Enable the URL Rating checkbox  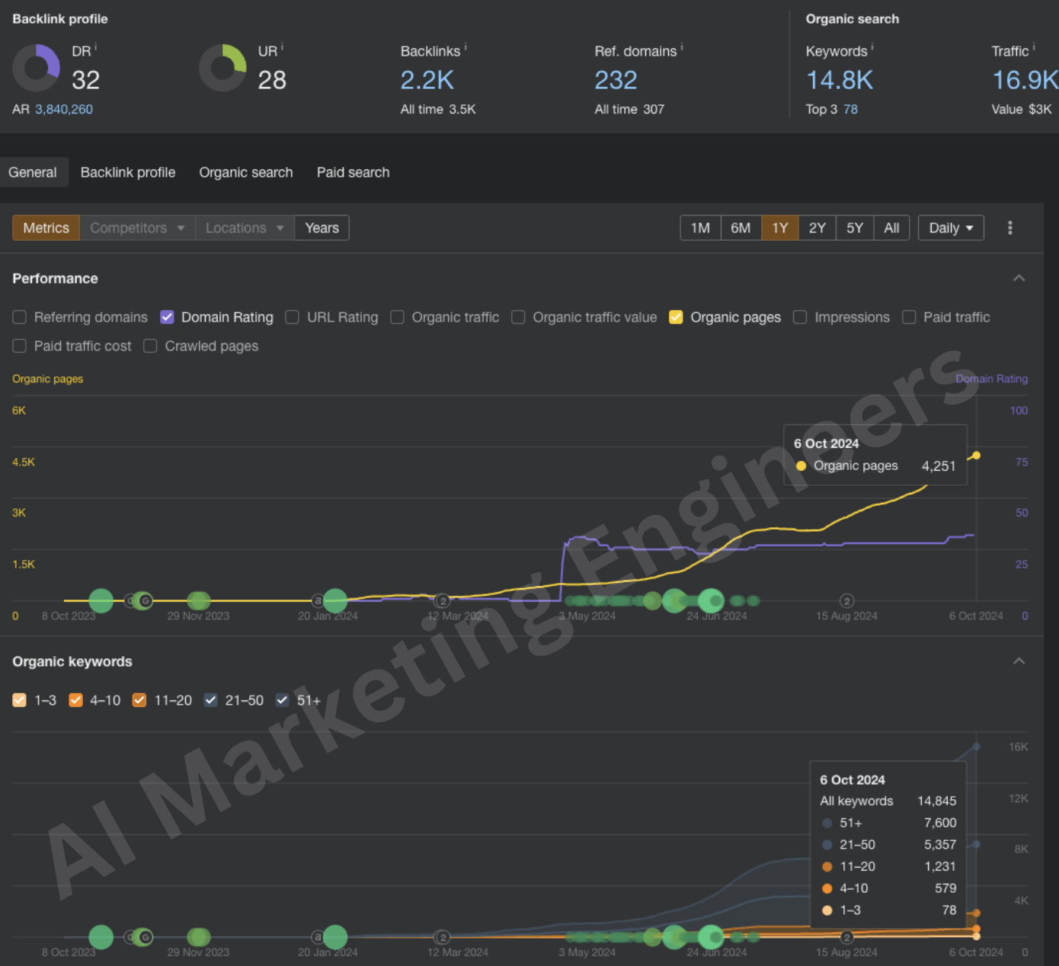[x=292, y=317]
